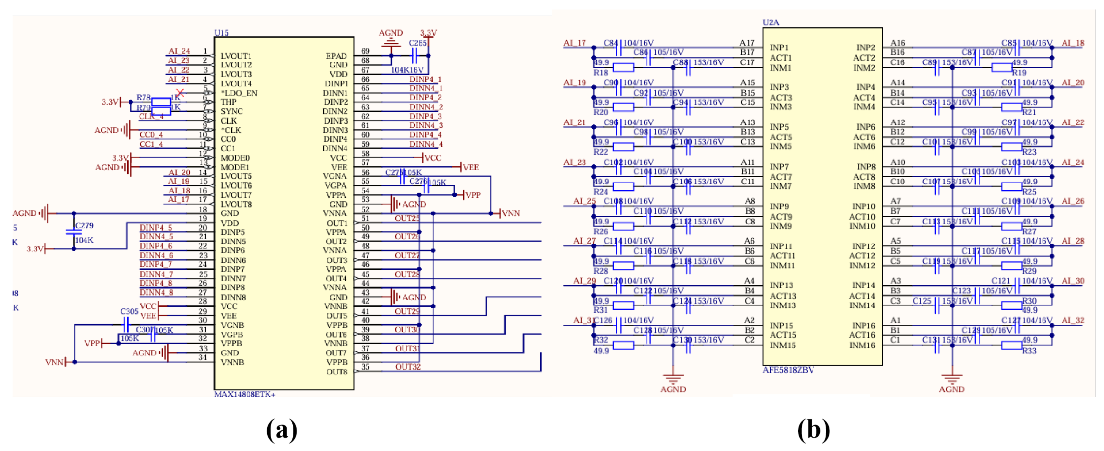Click resistor R78 symbol near 3.3V
Viewport: 1104px width, 451px height.
[161, 102]
